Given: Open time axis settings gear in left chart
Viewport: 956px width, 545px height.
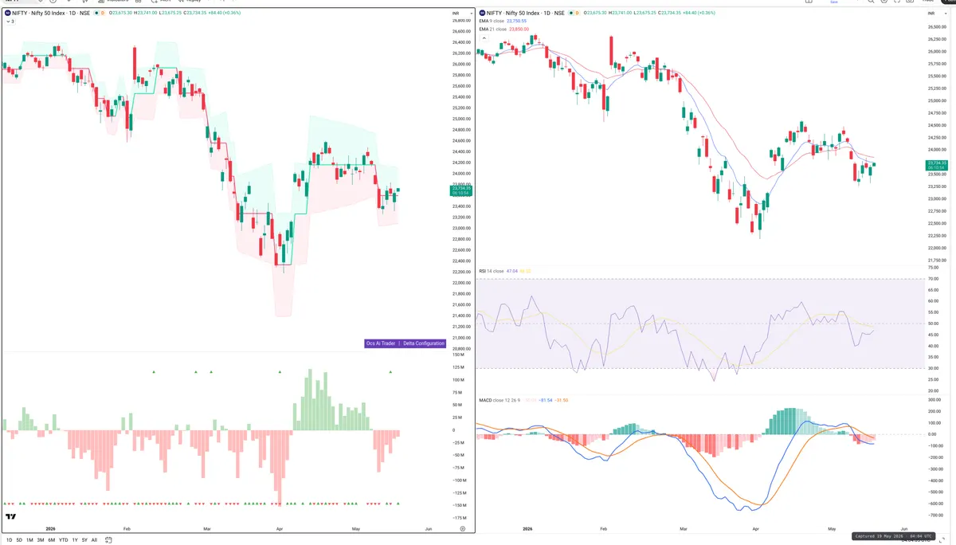Looking at the screenshot, I should point(462,528).
